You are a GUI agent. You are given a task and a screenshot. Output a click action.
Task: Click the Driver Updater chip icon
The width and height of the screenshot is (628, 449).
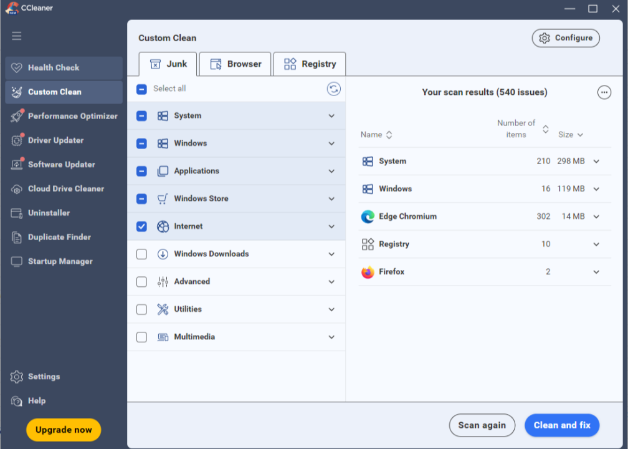tap(16, 140)
